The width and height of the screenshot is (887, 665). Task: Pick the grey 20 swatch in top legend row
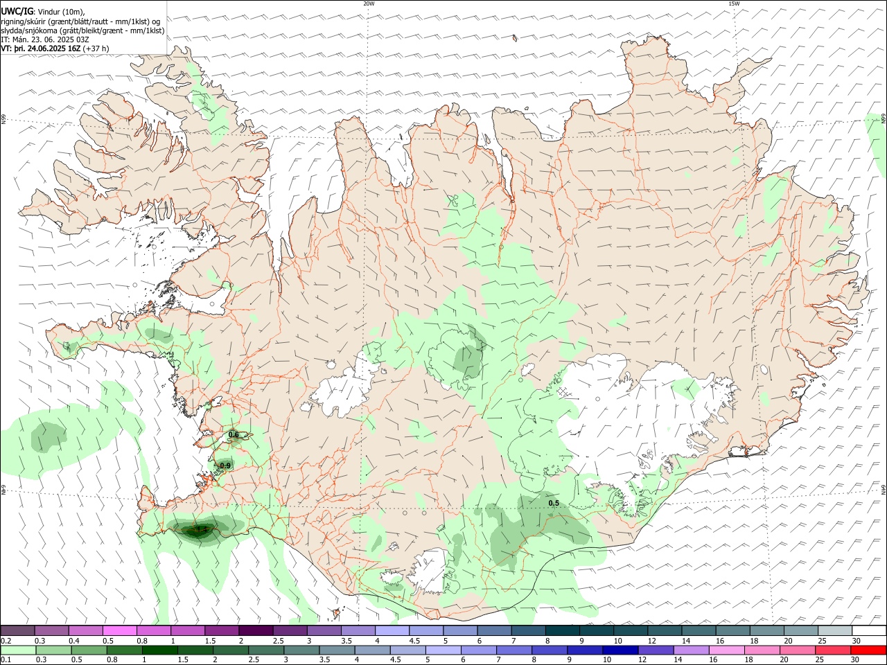point(800,631)
